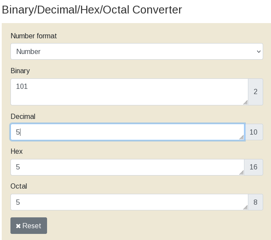Select the Hex input field
This screenshot has width=271, height=240.
[x=127, y=167]
